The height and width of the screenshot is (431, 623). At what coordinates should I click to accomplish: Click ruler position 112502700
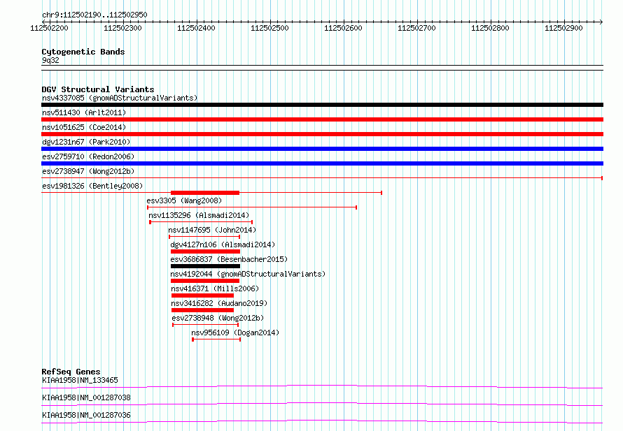(x=416, y=28)
